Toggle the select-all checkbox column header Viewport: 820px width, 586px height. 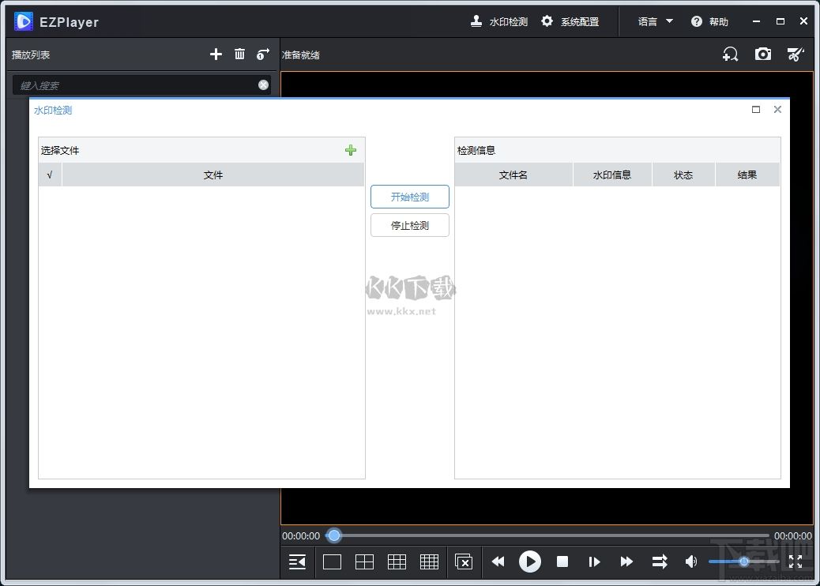pos(49,175)
